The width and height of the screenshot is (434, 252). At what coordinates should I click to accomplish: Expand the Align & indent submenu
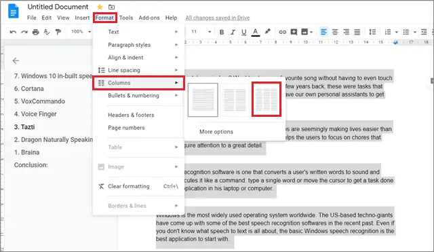click(x=138, y=57)
